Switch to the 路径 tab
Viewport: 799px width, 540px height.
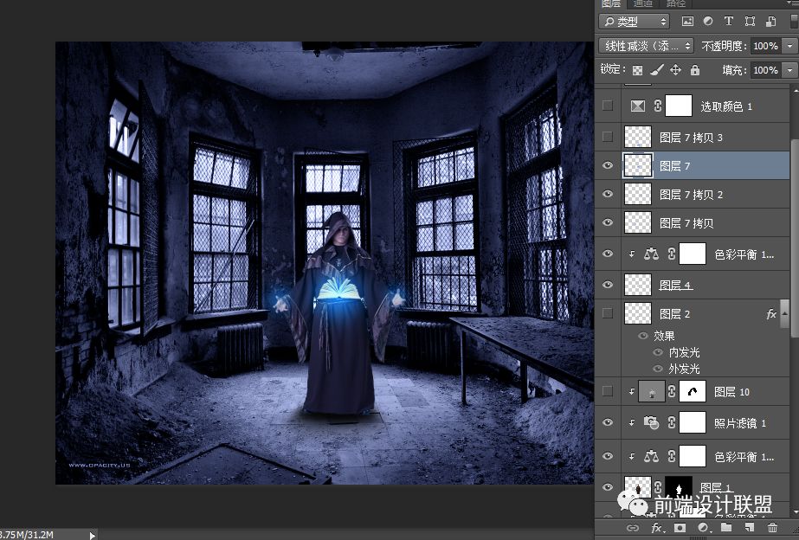pos(676,3)
